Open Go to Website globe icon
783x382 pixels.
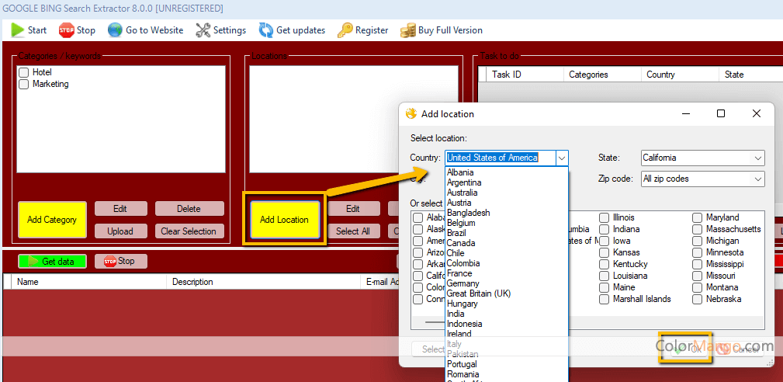115,30
